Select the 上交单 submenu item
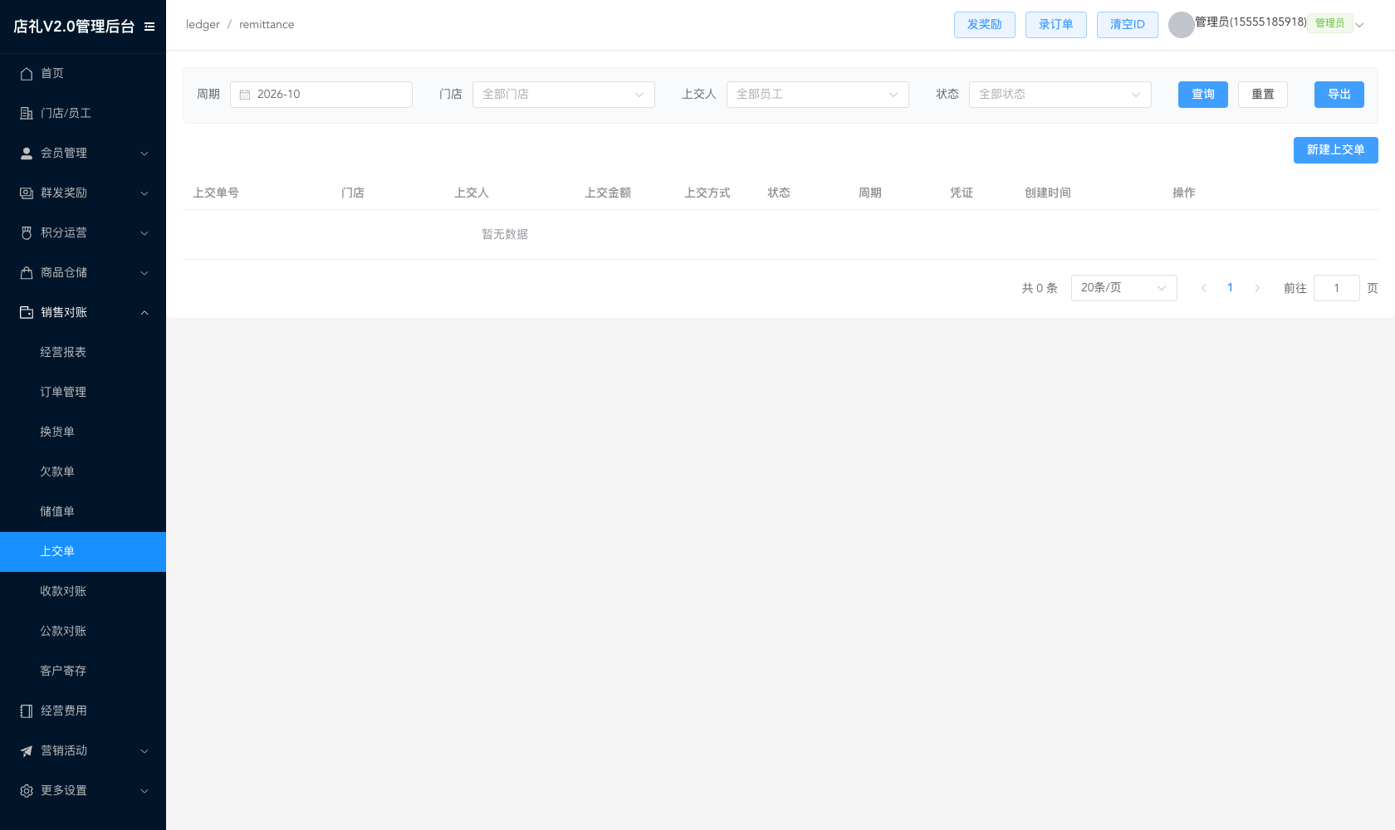This screenshot has width=1395, height=830. pos(83,552)
